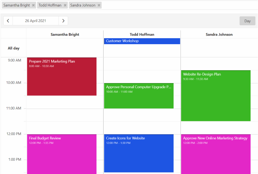Open the 26 April 2021 date picker

[x=35, y=21]
